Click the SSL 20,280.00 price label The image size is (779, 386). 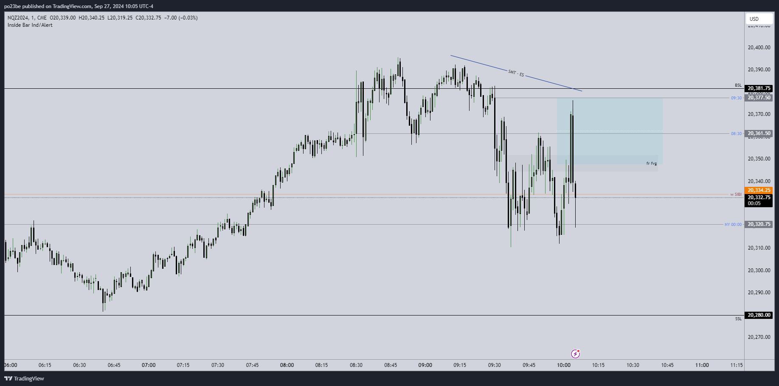pos(759,315)
